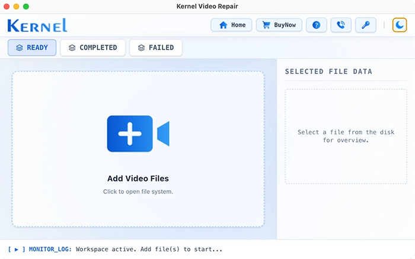415x259 pixels.
Task: Open license key activation icon
Action: coord(366,25)
